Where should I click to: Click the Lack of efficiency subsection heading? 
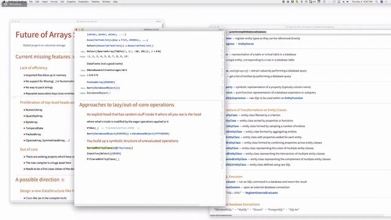34,68
